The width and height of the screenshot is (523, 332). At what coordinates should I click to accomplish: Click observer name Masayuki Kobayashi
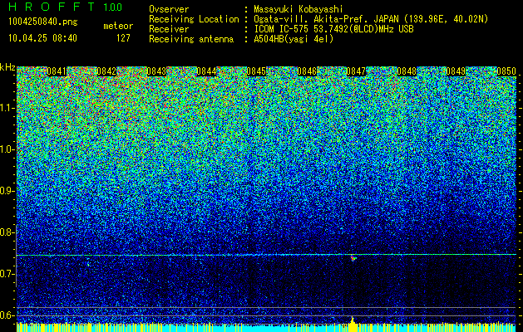tap(299, 9)
